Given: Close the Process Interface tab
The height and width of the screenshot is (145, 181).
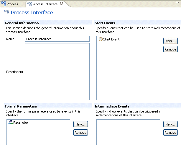Looking at the screenshot, I should (x=62, y=4).
